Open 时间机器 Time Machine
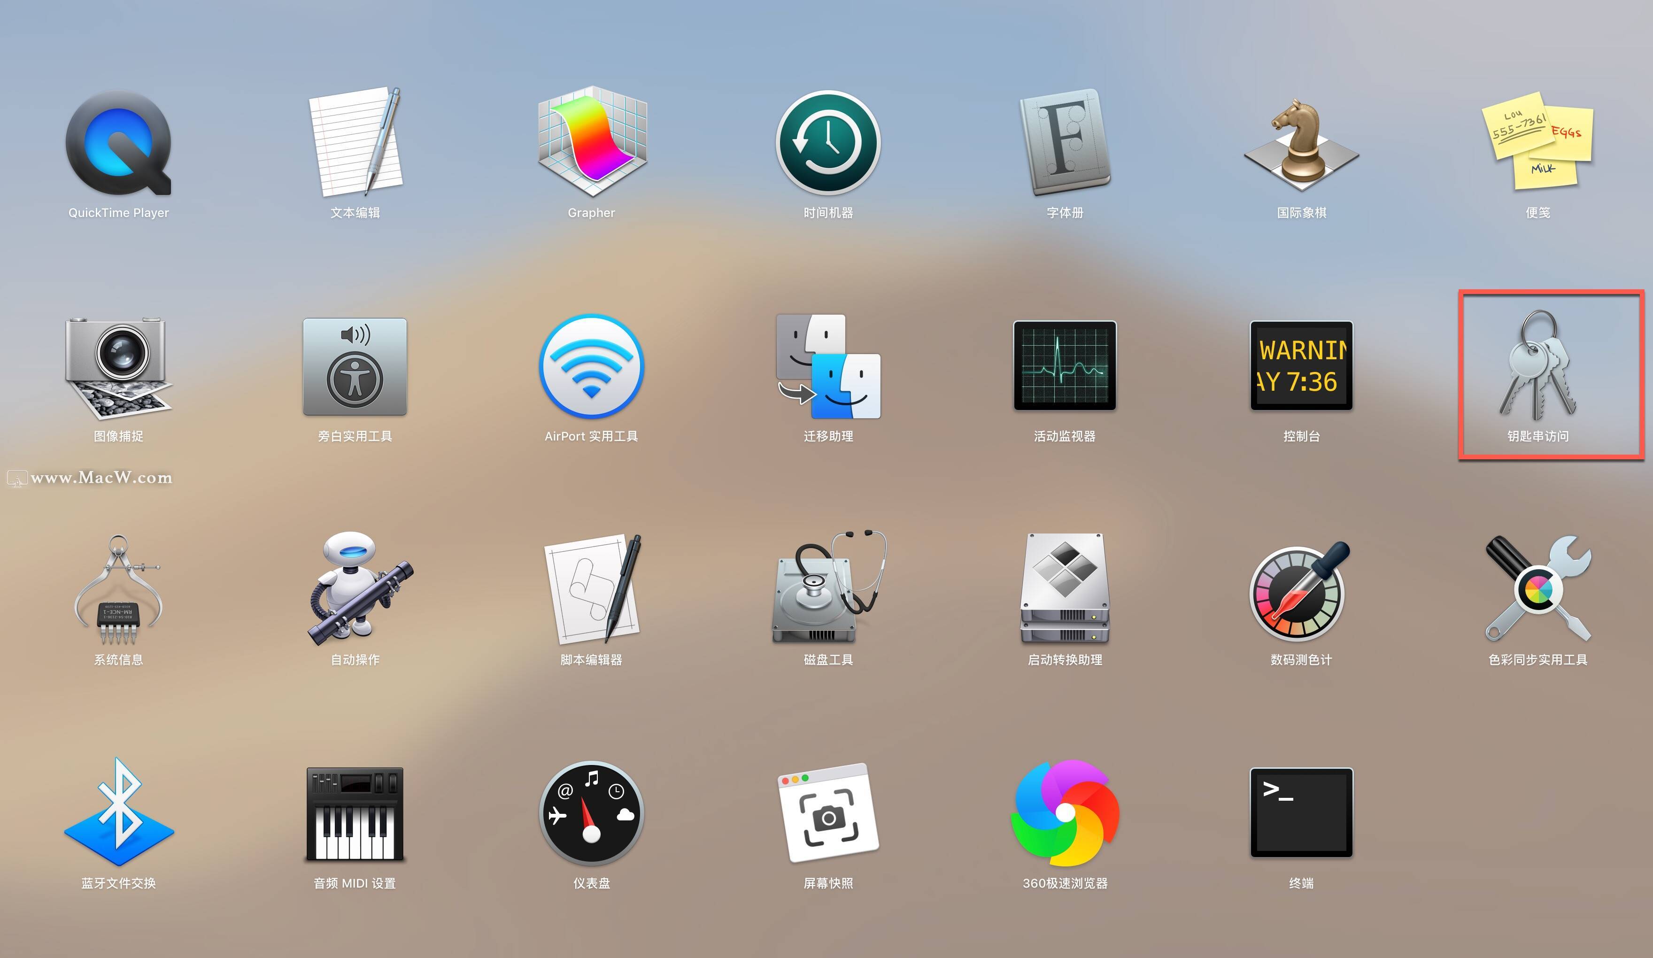1653x958 pixels. pos(828,142)
